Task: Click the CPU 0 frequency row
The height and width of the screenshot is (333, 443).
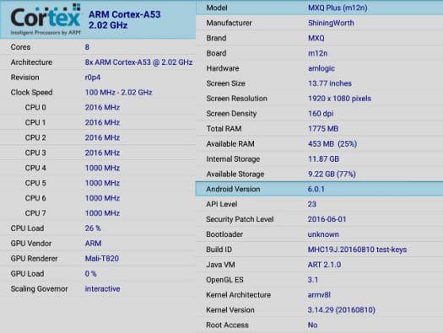Action: coord(98,108)
